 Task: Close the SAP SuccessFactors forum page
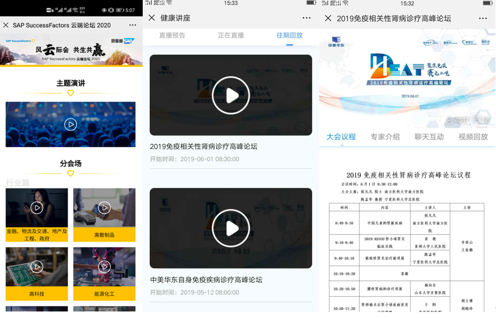click(x=6, y=25)
